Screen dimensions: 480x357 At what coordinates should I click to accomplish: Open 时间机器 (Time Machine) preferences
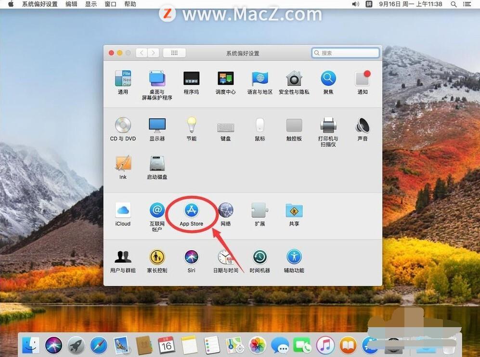(x=259, y=257)
